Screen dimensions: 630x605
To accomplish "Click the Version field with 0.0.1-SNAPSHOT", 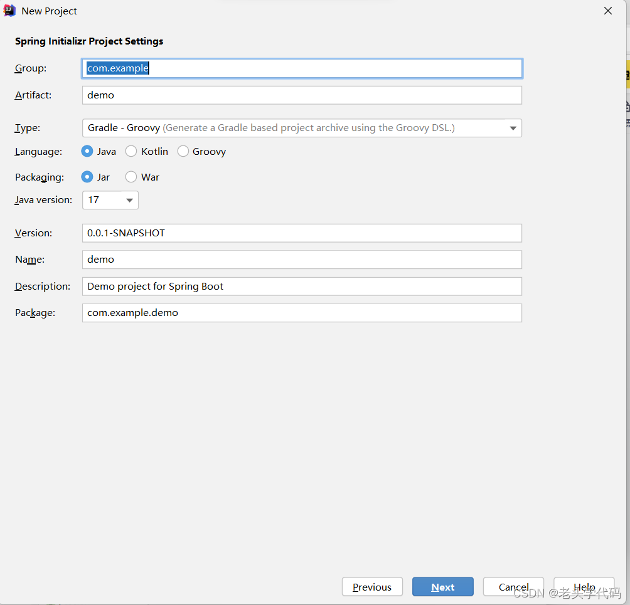I will tap(302, 233).
